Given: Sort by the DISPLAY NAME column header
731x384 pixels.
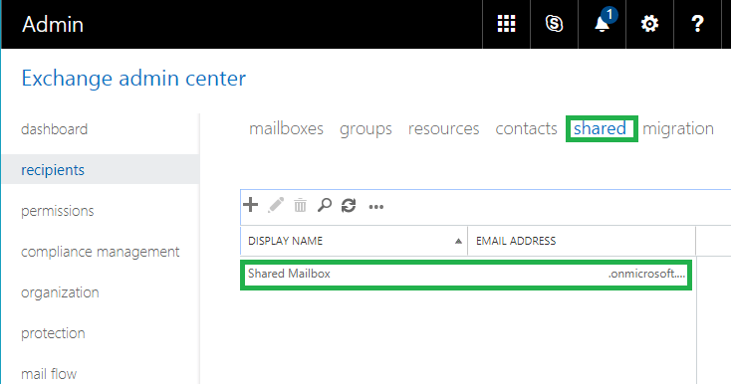Looking at the screenshot, I should [354, 241].
